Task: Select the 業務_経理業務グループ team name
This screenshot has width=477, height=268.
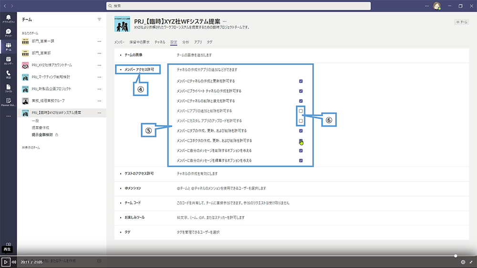Action: click(48, 101)
